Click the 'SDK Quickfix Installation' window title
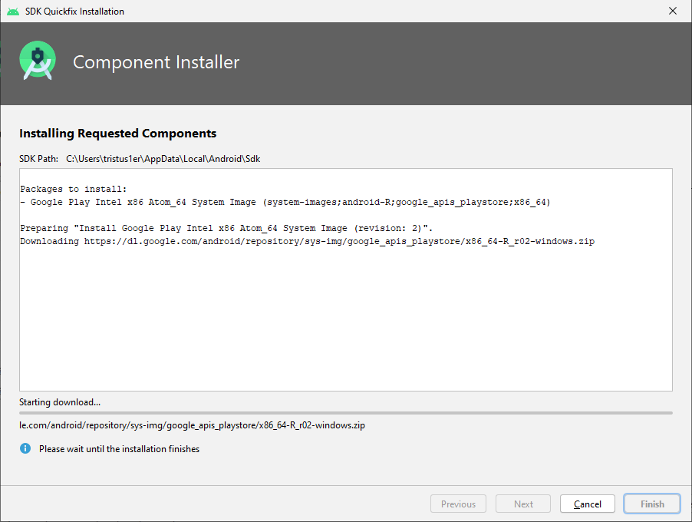 [x=74, y=12]
